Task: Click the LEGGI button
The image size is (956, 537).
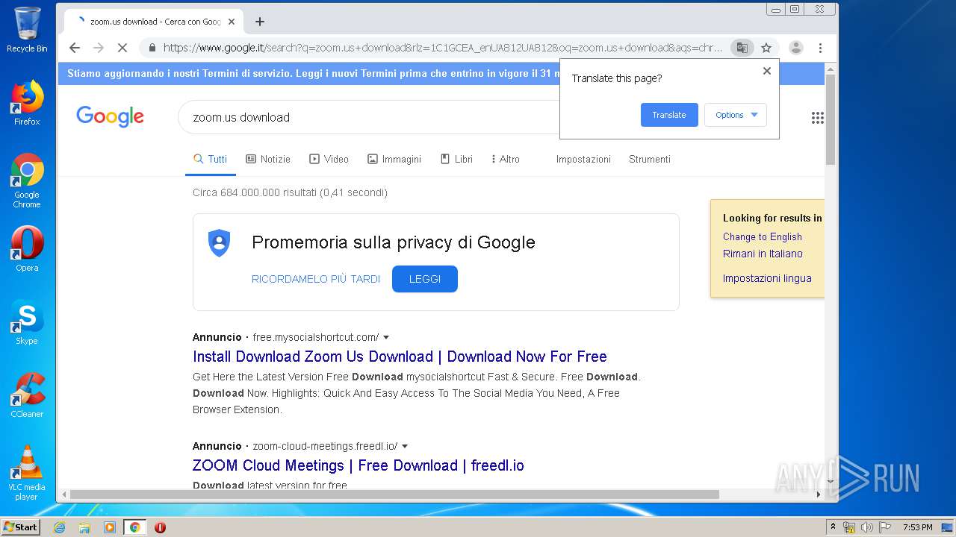Action: click(425, 279)
